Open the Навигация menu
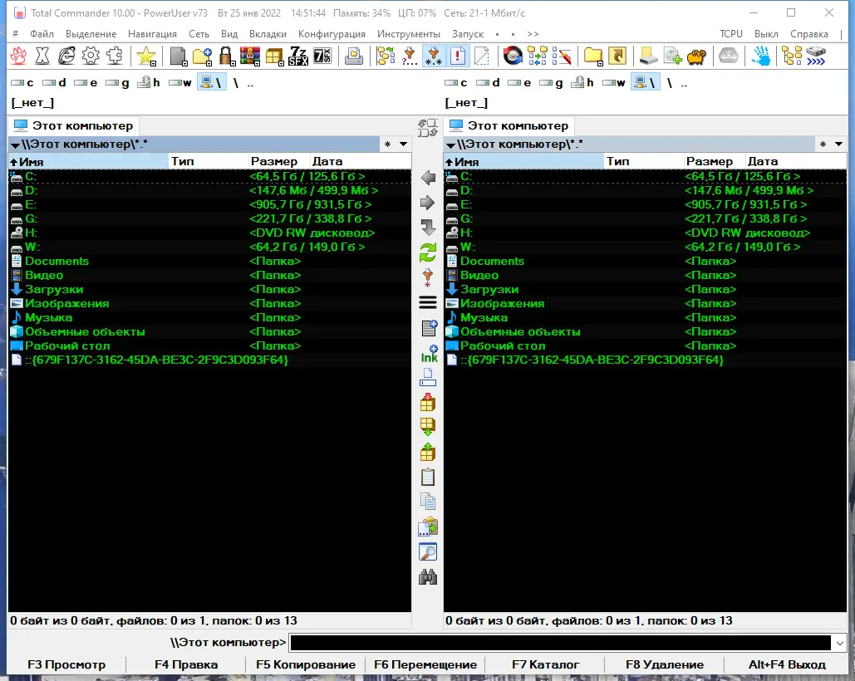 (x=152, y=34)
